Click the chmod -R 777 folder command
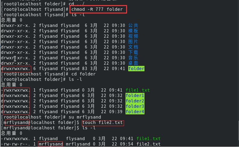This screenshot has width=239, height=147. click(x=97, y=9)
